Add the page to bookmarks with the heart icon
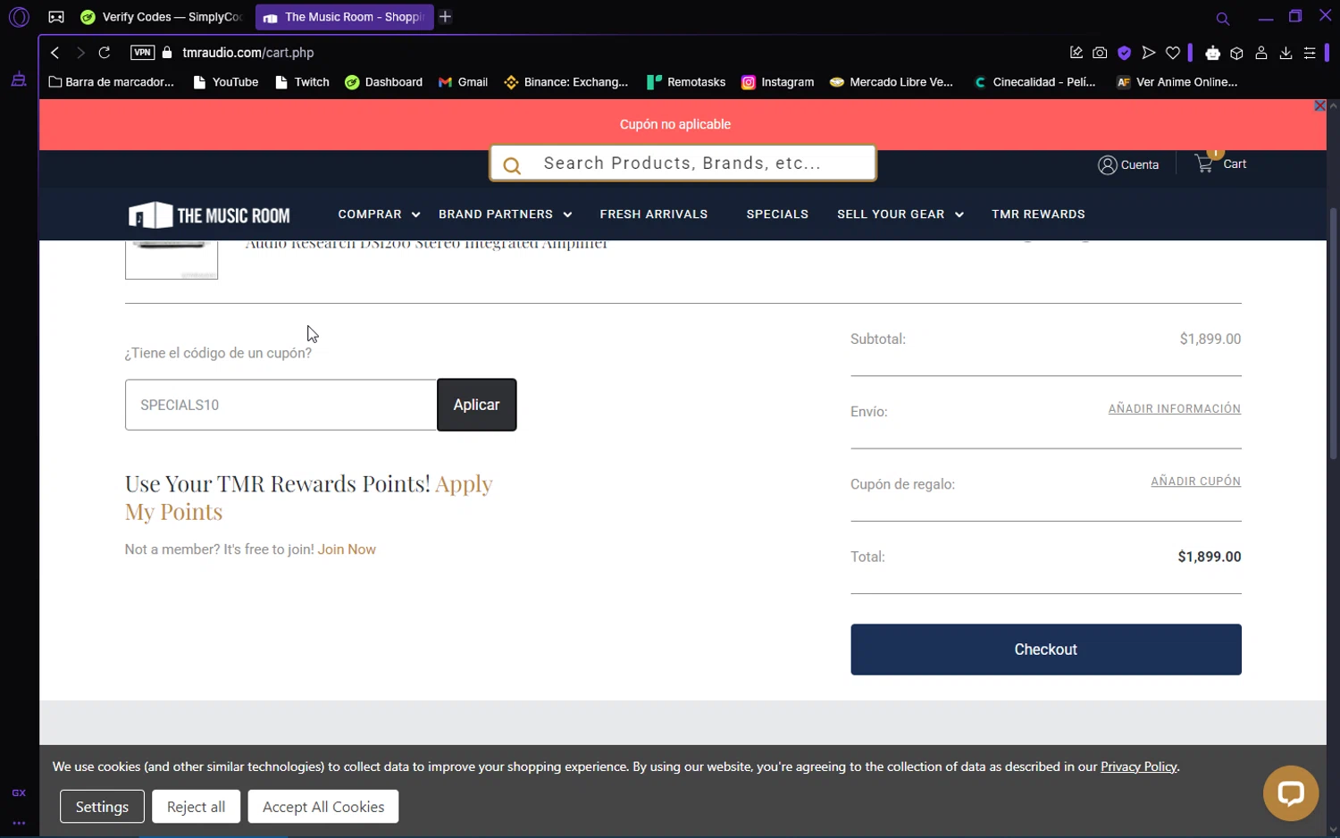Viewport: 1340px width, 838px height. coord(1173,53)
